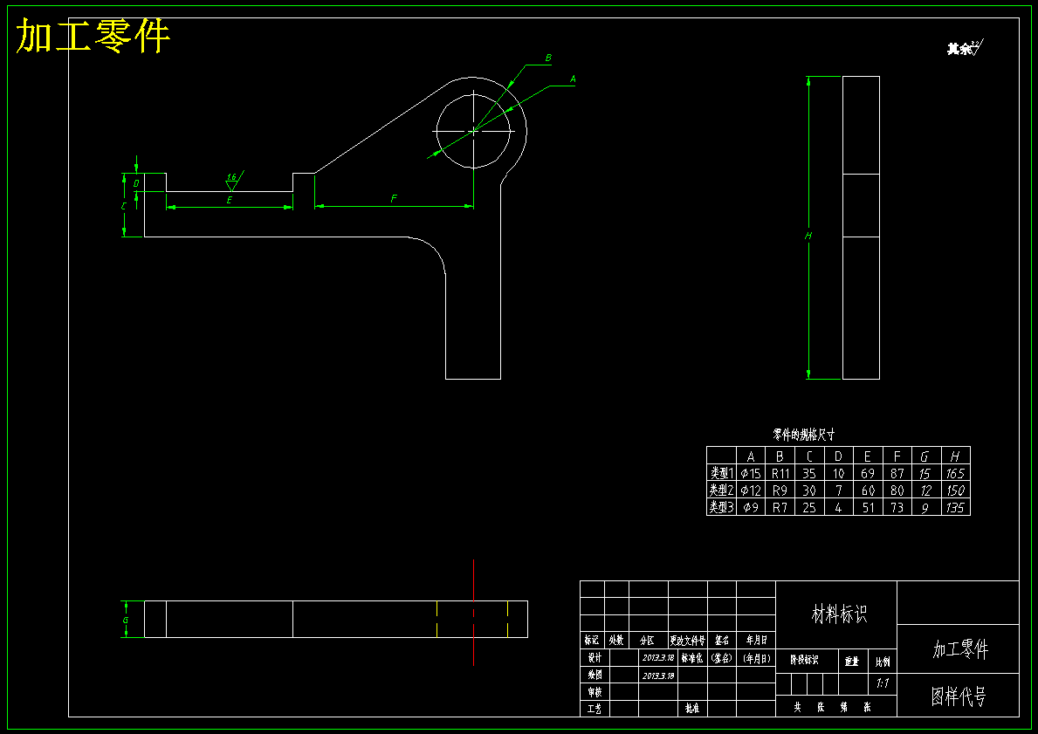Select the 类型1 row label
This screenshot has width=1038, height=734.
[x=722, y=473]
